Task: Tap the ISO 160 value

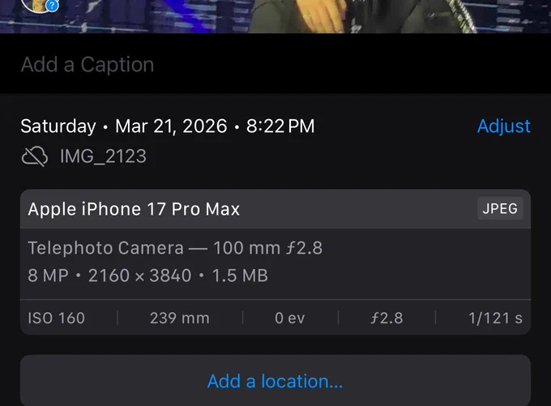Action: pyautogui.click(x=57, y=318)
